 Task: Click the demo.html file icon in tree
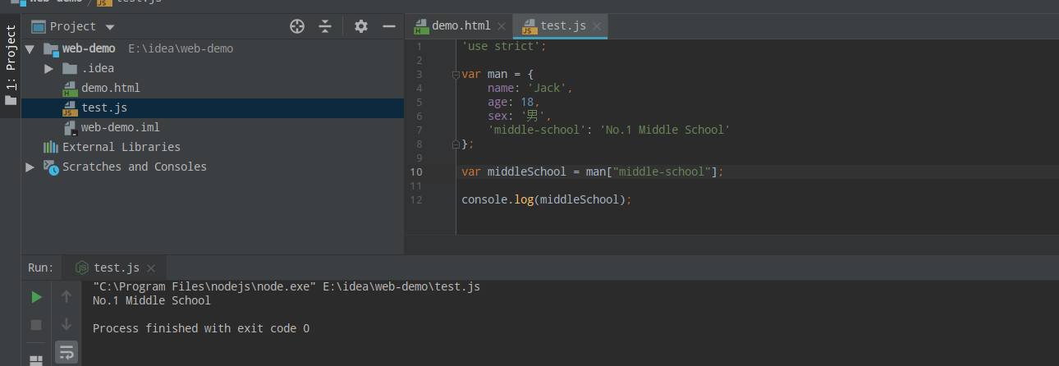[x=70, y=88]
